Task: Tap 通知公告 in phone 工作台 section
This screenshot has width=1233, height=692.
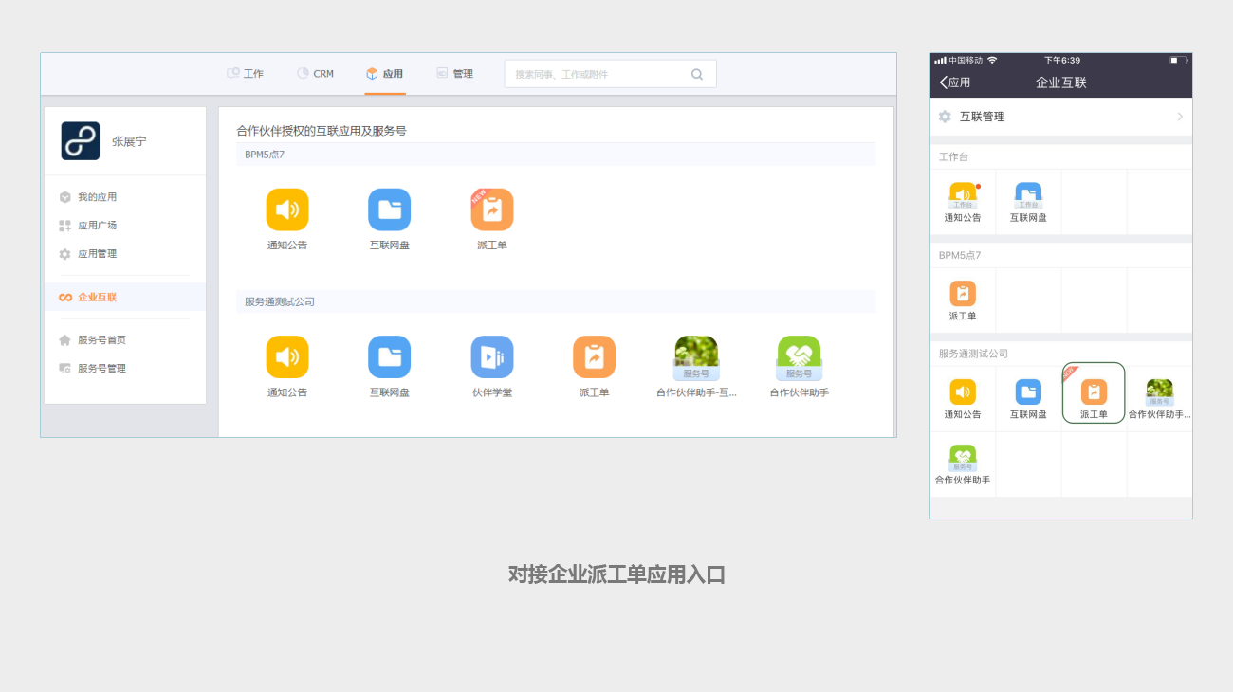Action: pyautogui.click(x=963, y=203)
